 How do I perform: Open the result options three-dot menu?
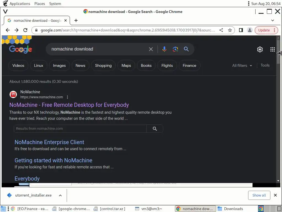(x=67, y=97)
